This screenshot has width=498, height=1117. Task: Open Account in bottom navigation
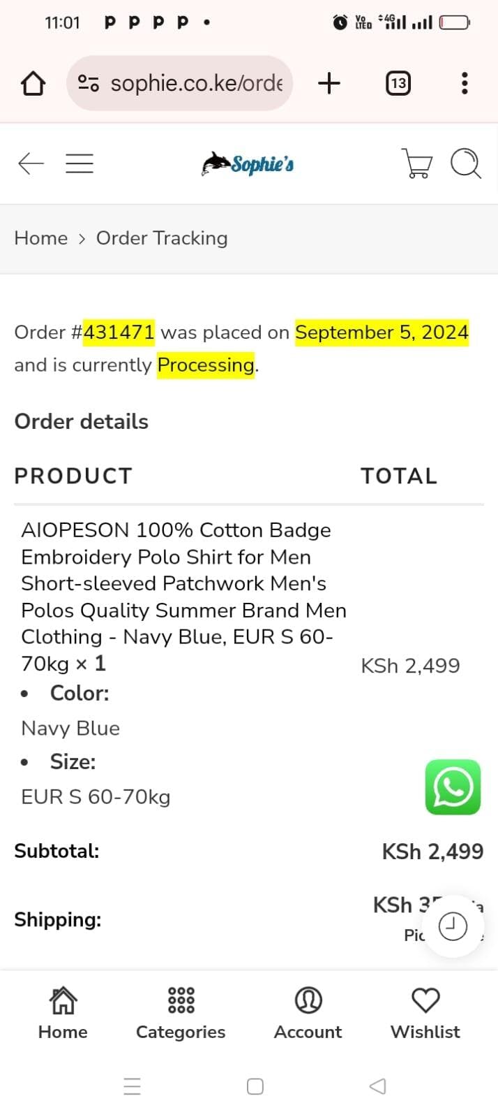click(308, 1013)
